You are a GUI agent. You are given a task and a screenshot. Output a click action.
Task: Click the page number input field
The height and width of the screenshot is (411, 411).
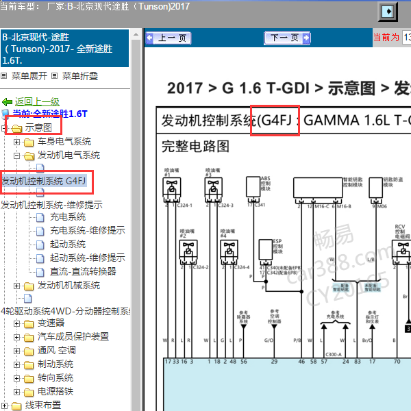[x=406, y=37]
